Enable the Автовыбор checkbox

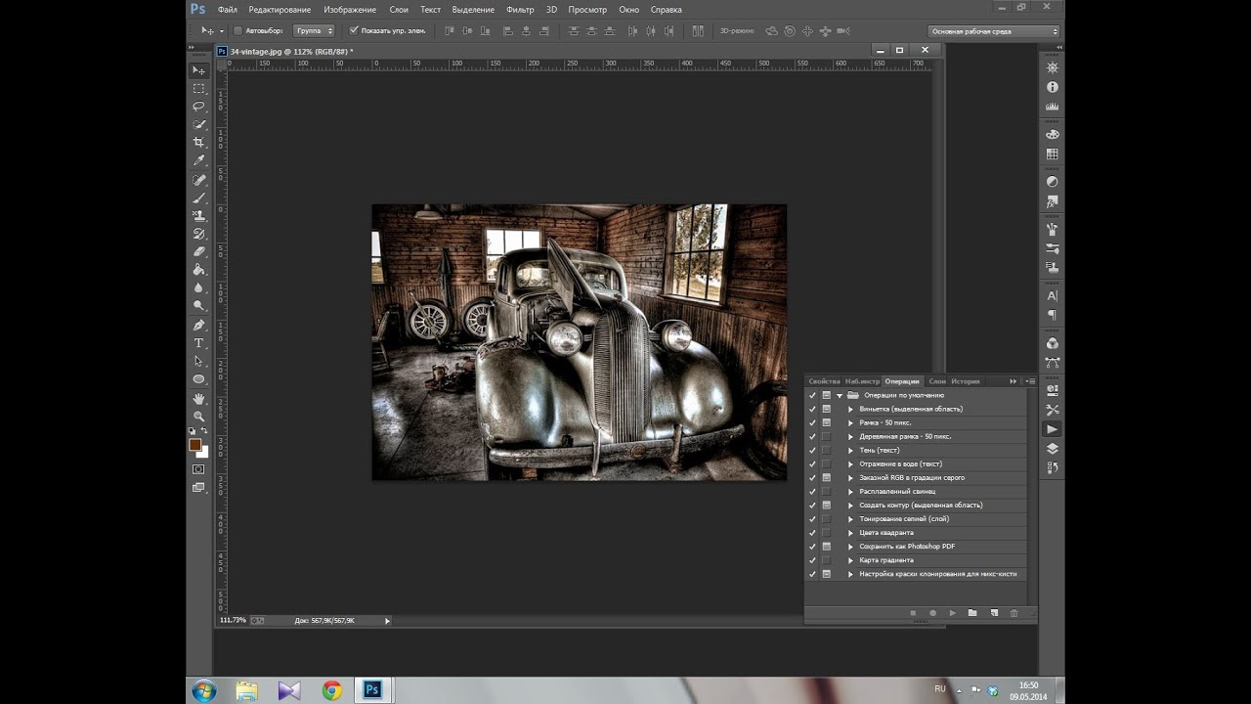pos(237,30)
